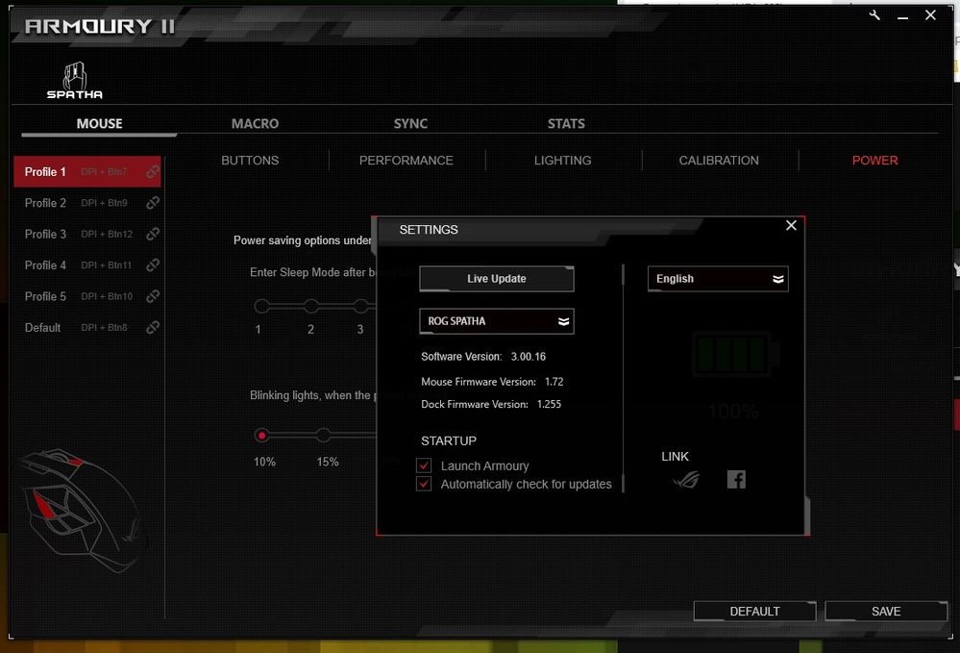Image resolution: width=960 pixels, height=653 pixels.
Task: Open the CALIBRATION sub-tab
Action: point(719,161)
